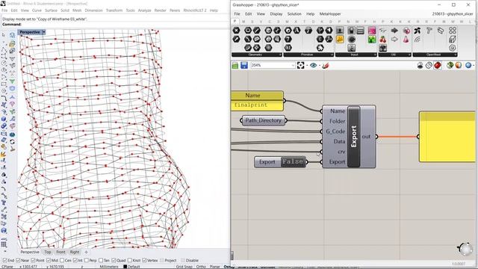The image size is (478, 269).
Task: Toggle the Near osnap checkbox
Action: (18, 261)
